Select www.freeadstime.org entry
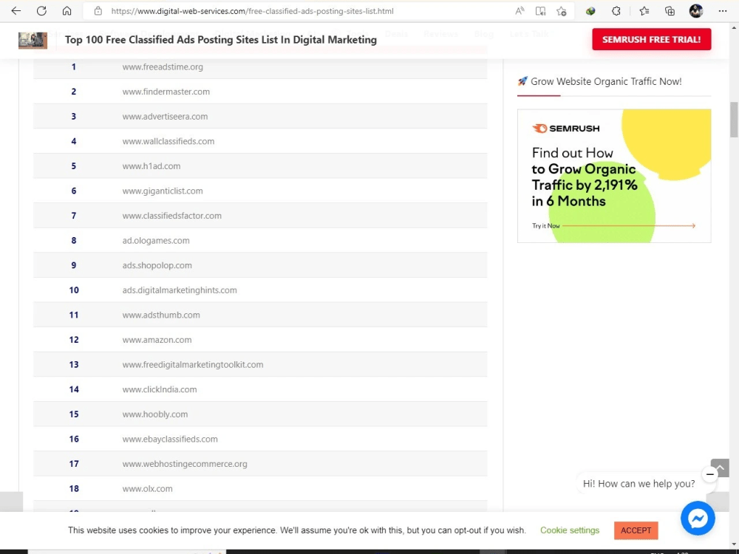This screenshot has width=739, height=554. click(163, 67)
